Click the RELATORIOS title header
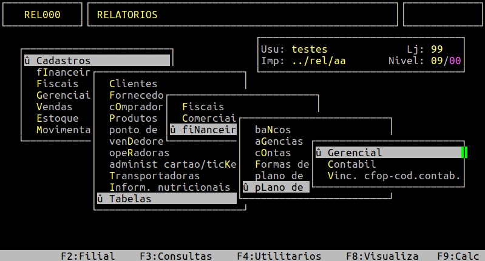 127,15
